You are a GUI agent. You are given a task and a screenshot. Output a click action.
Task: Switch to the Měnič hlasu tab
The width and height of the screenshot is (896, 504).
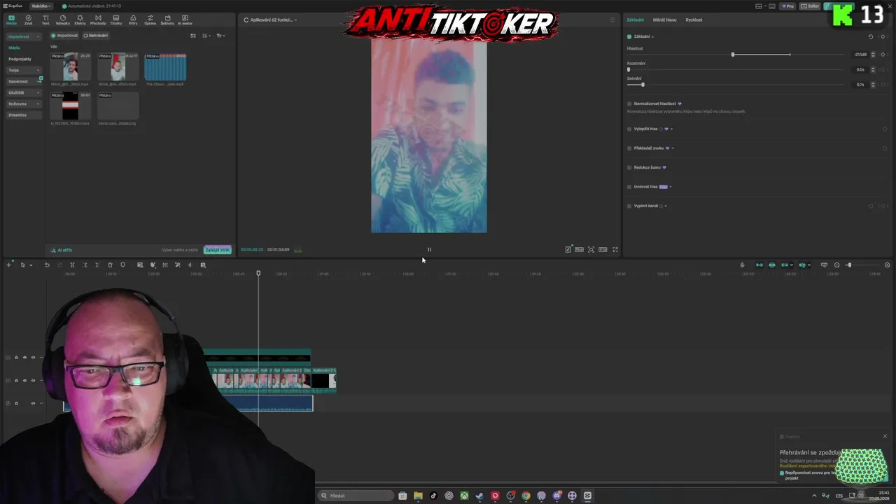pos(664,20)
